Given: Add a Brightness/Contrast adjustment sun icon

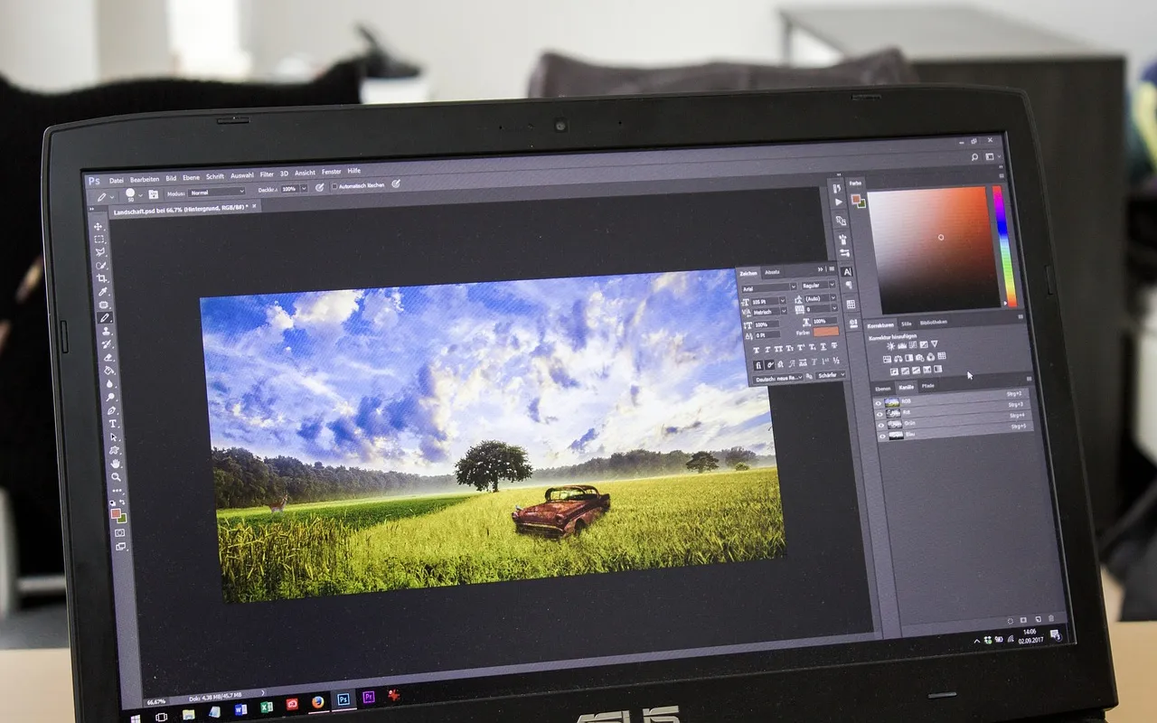Looking at the screenshot, I should click(x=890, y=344).
